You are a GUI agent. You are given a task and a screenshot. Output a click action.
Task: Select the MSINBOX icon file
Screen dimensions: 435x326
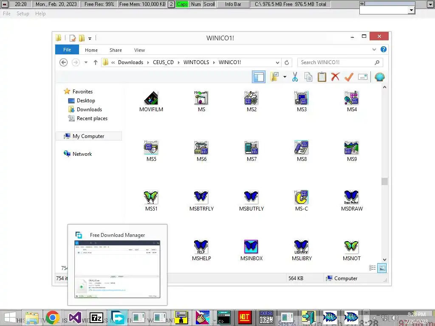pos(251,250)
